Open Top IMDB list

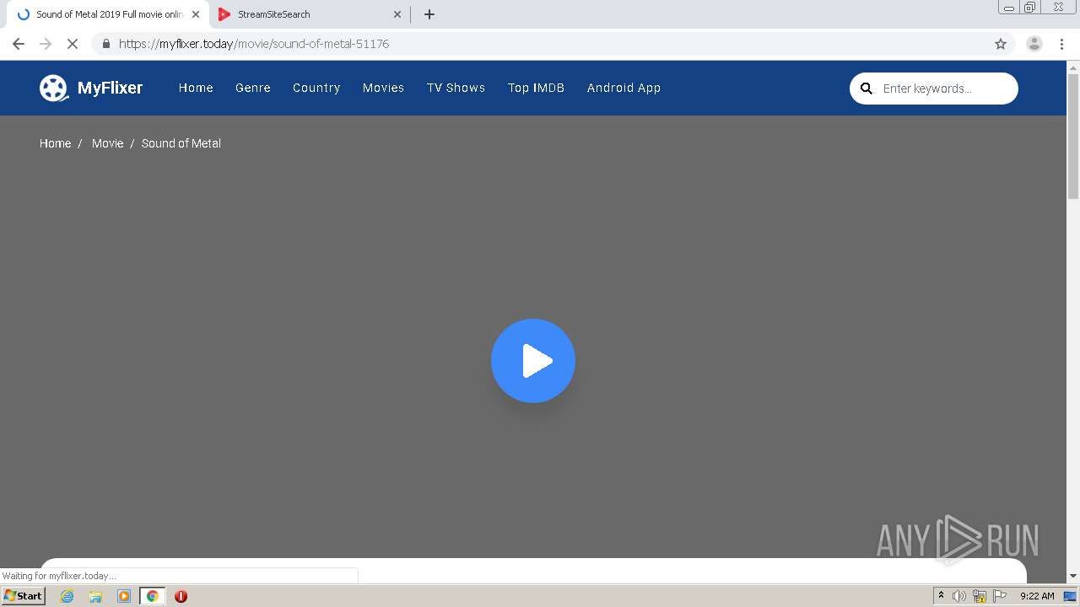click(536, 88)
